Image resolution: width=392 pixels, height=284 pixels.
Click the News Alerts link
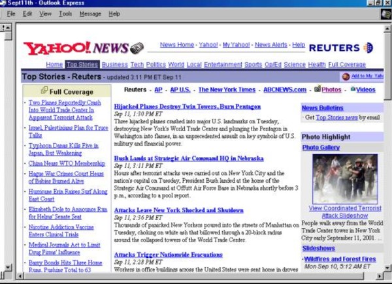(x=271, y=44)
